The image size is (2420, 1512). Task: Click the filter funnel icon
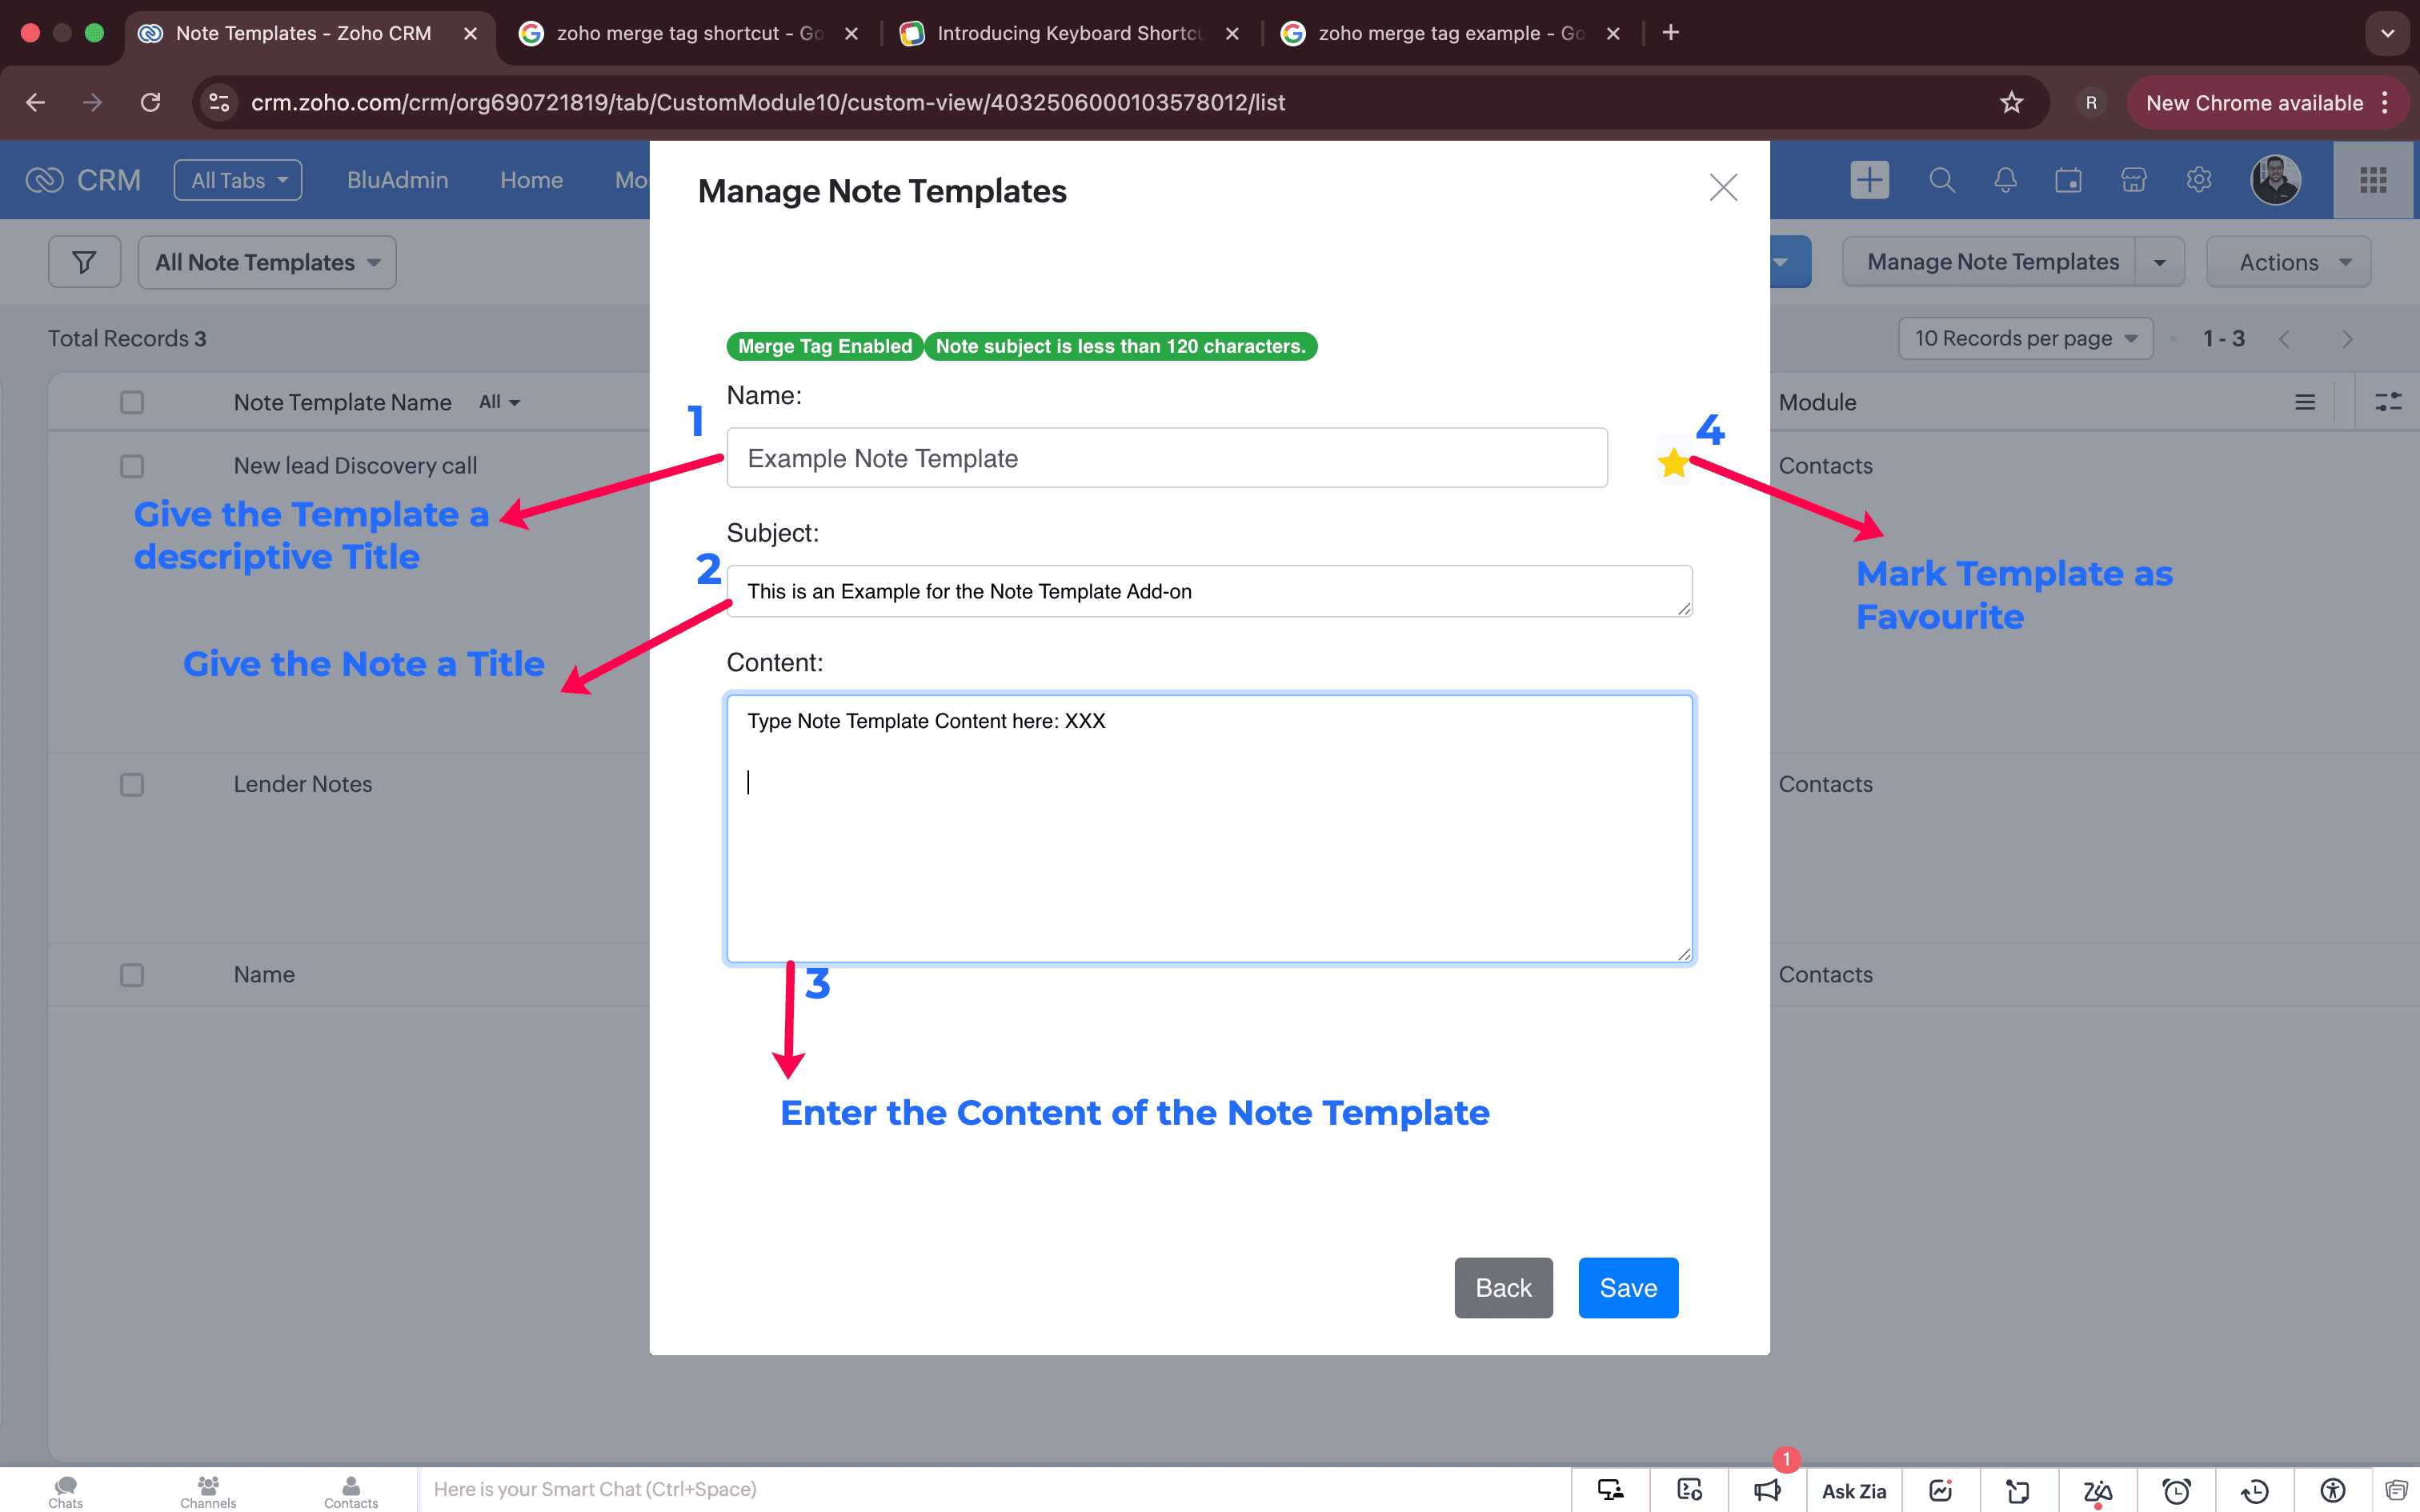click(85, 262)
